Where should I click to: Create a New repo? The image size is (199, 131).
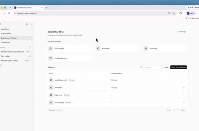pyautogui.click(x=165, y=67)
